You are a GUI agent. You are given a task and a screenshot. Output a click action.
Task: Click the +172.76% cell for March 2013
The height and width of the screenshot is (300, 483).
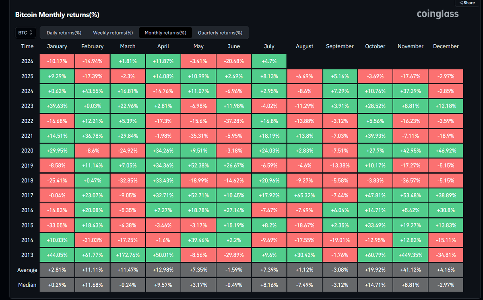(x=128, y=255)
